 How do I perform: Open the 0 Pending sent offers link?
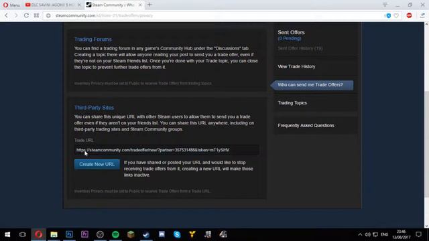[290, 39]
